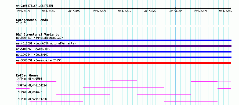Click ruler position 98473210
The height and width of the screenshot is (105, 239).
pos(125,11)
